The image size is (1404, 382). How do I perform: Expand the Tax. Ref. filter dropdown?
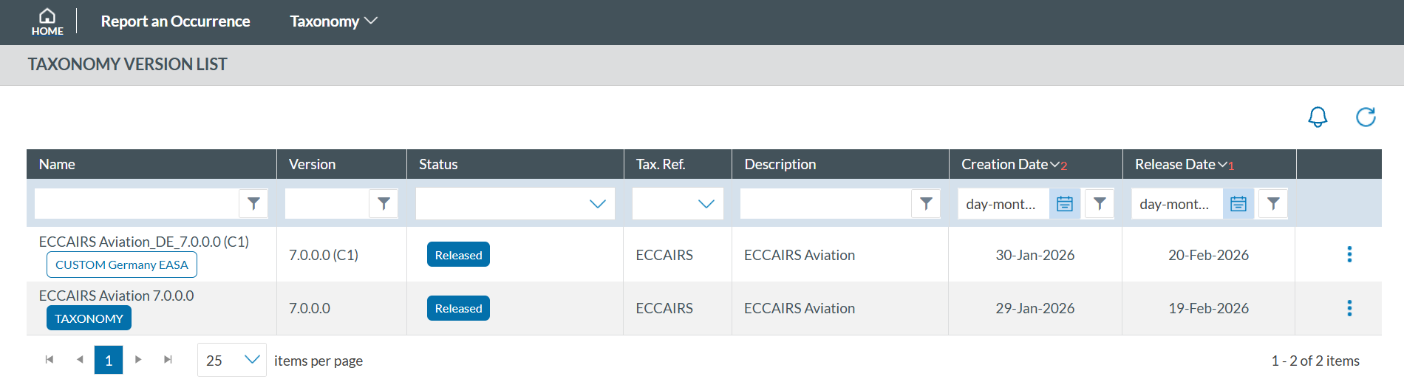[706, 204]
